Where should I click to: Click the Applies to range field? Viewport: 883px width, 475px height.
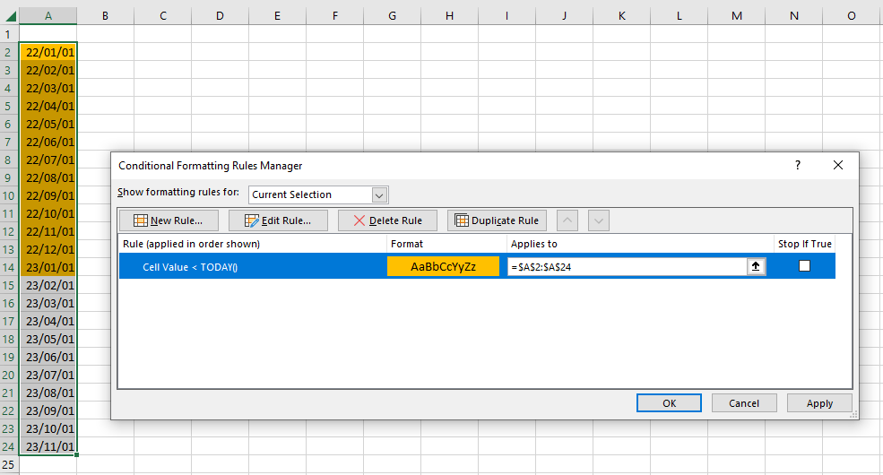point(627,267)
